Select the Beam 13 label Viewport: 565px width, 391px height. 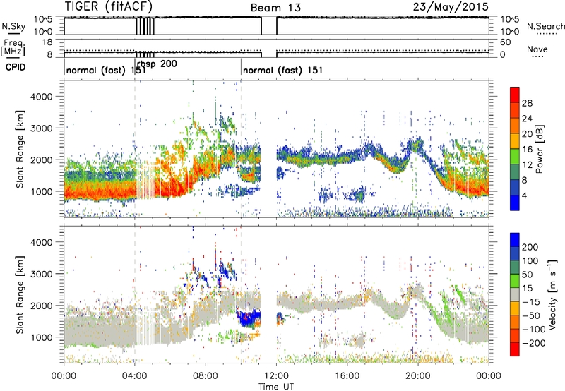point(275,8)
